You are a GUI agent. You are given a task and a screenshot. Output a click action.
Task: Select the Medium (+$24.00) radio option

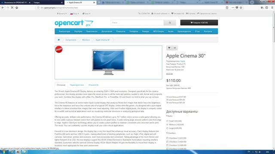coord(167,124)
